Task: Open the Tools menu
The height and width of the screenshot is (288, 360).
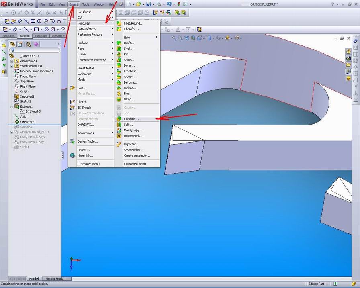Action: 86,4
